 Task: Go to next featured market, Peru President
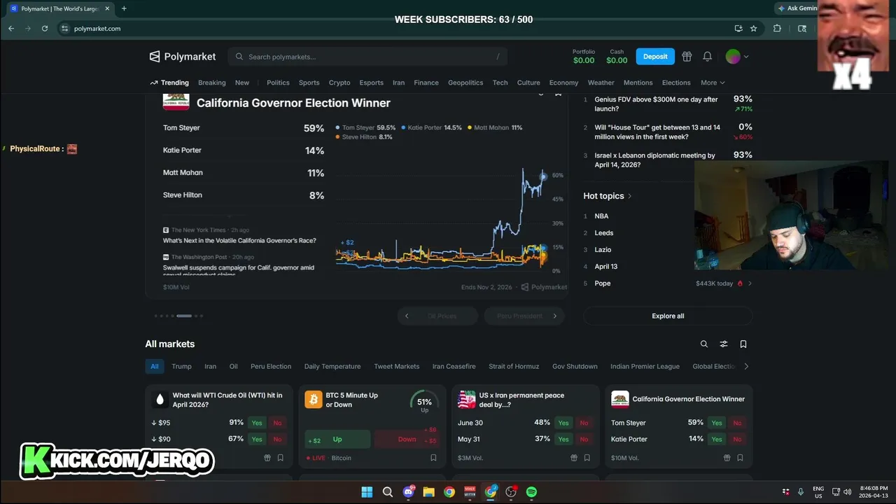click(x=524, y=316)
